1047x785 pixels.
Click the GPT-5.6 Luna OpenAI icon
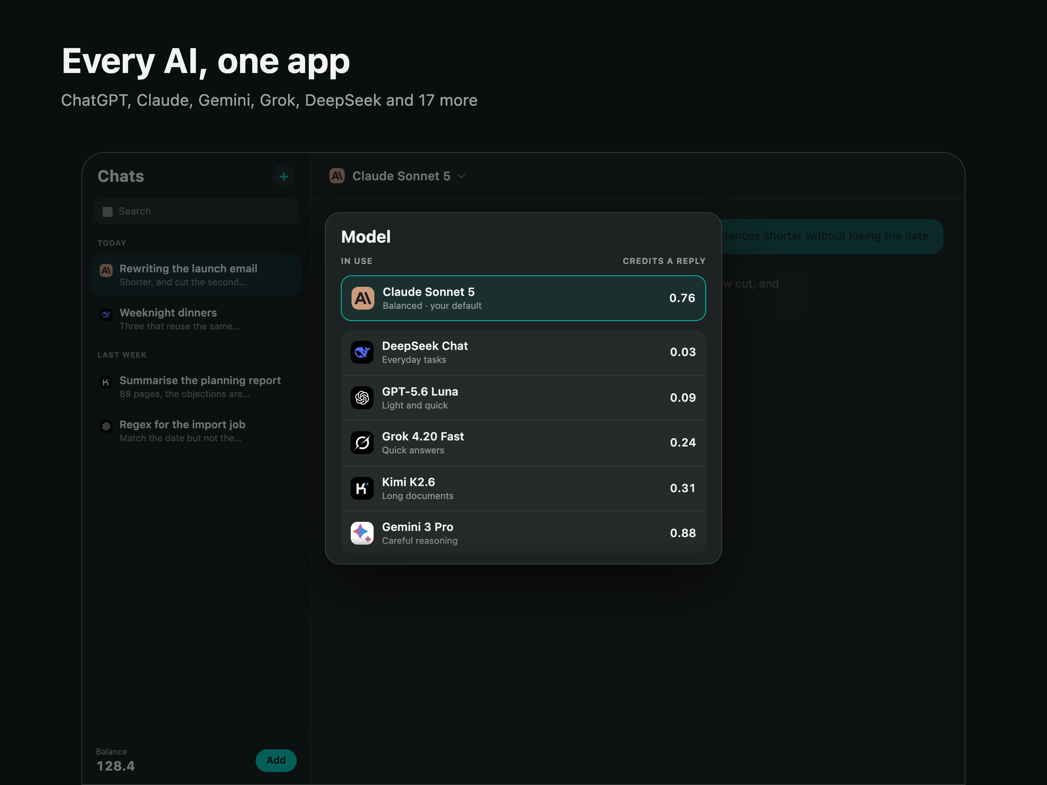tap(362, 397)
